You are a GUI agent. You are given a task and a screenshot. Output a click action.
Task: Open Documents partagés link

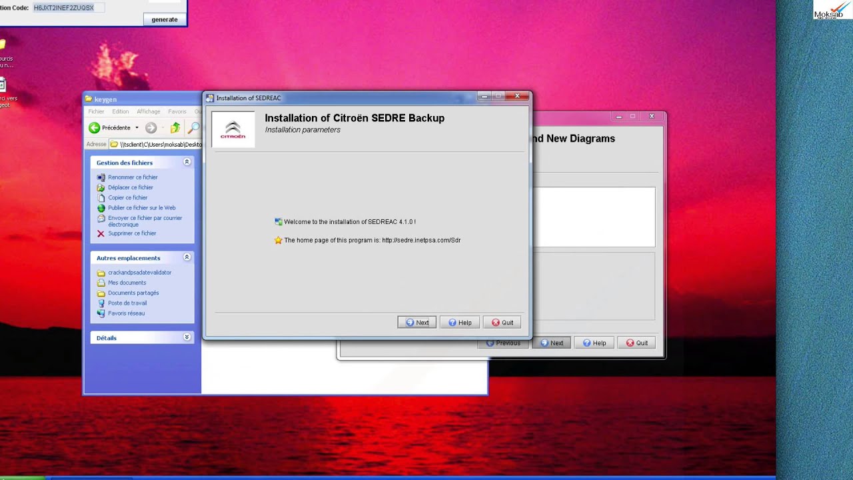point(133,293)
